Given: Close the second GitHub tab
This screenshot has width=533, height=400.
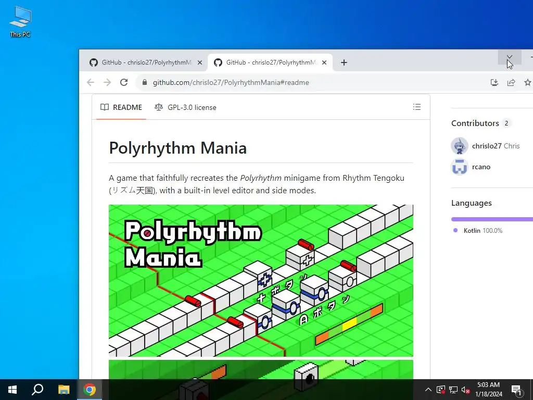Looking at the screenshot, I should point(324,63).
